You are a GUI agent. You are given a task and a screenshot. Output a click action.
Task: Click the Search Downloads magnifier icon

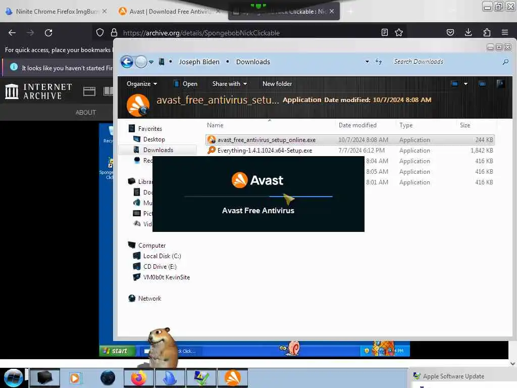(x=505, y=62)
